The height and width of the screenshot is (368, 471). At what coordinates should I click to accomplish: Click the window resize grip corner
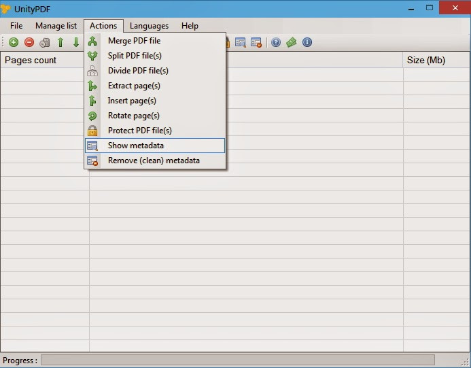point(466,363)
